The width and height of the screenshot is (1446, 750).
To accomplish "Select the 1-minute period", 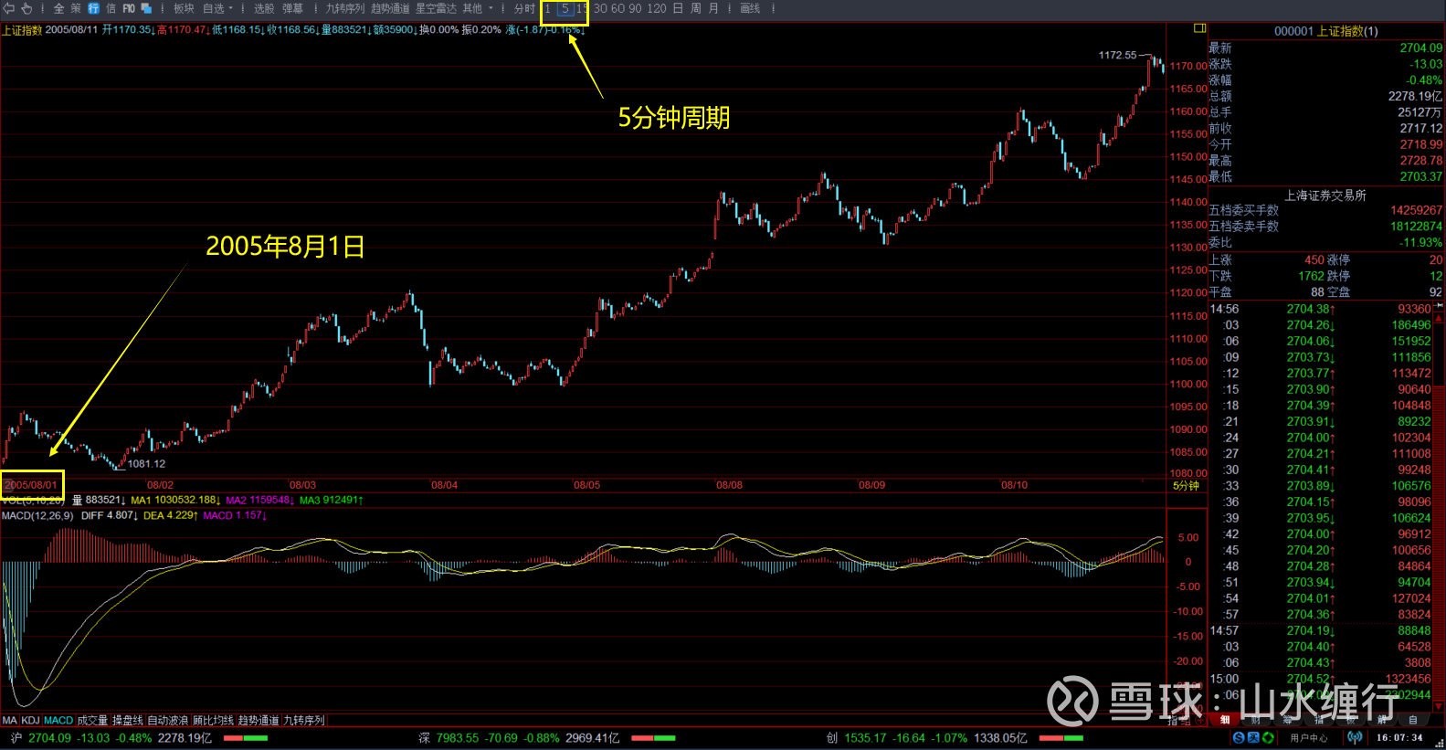I will pyautogui.click(x=548, y=8).
